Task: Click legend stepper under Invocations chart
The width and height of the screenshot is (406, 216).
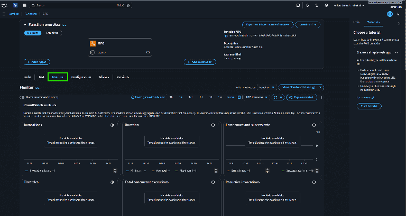Action: (115, 171)
